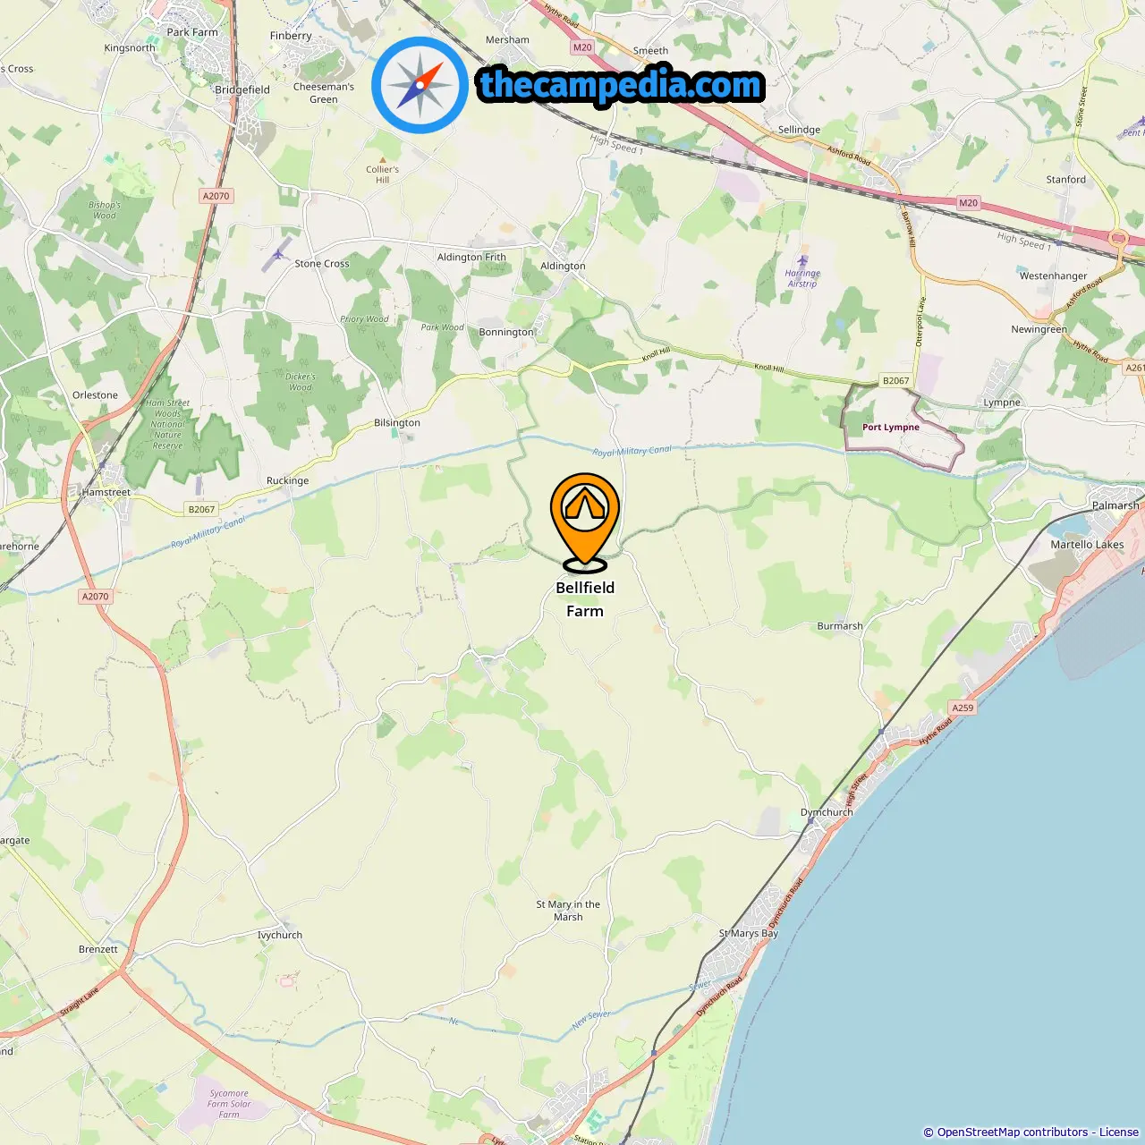This screenshot has height=1145, width=1145.
Task: Click the Bellfield Farm campsite pin marker
Action: tap(585, 522)
